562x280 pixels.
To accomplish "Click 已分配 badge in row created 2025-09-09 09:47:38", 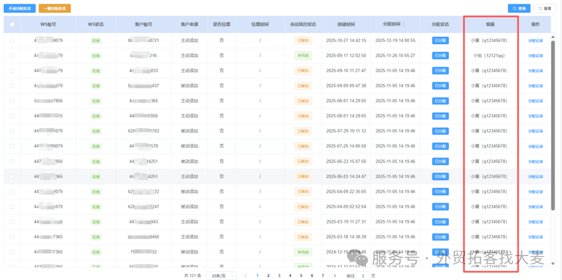I will tap(440, 86).
